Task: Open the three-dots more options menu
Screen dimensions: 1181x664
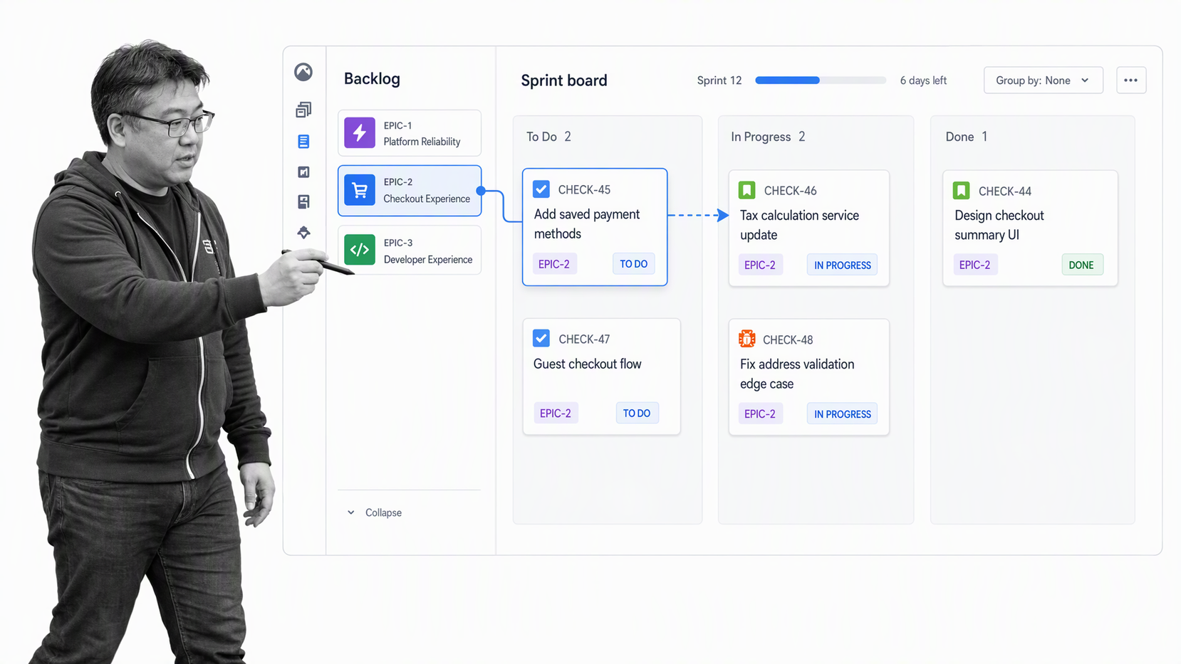Action: pos(1131,80)
